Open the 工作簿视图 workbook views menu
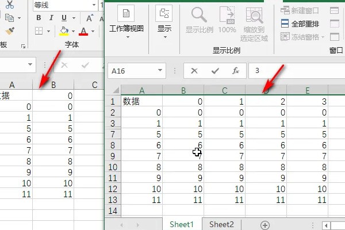This screenshot has width=345, height=230. coord(126,22)
